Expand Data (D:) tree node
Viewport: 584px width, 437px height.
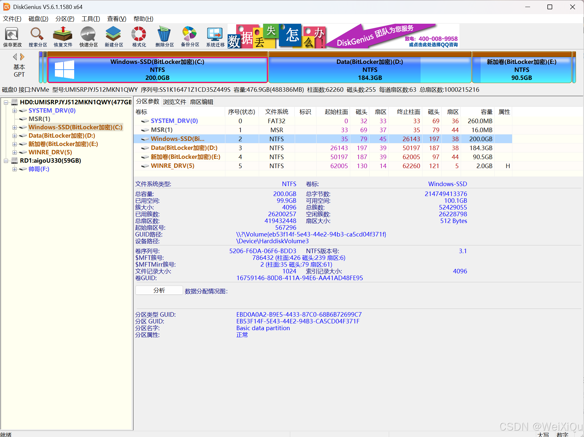(x=14, y=136)
